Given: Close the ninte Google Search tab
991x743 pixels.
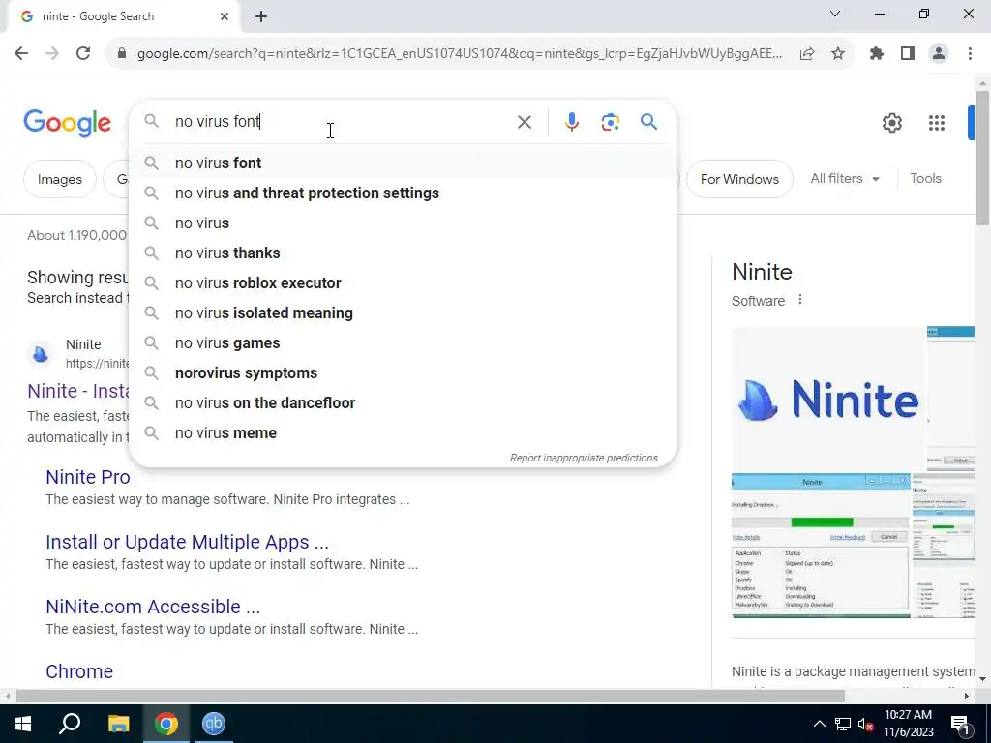Looking at the screenshot, I should (225, 16).
